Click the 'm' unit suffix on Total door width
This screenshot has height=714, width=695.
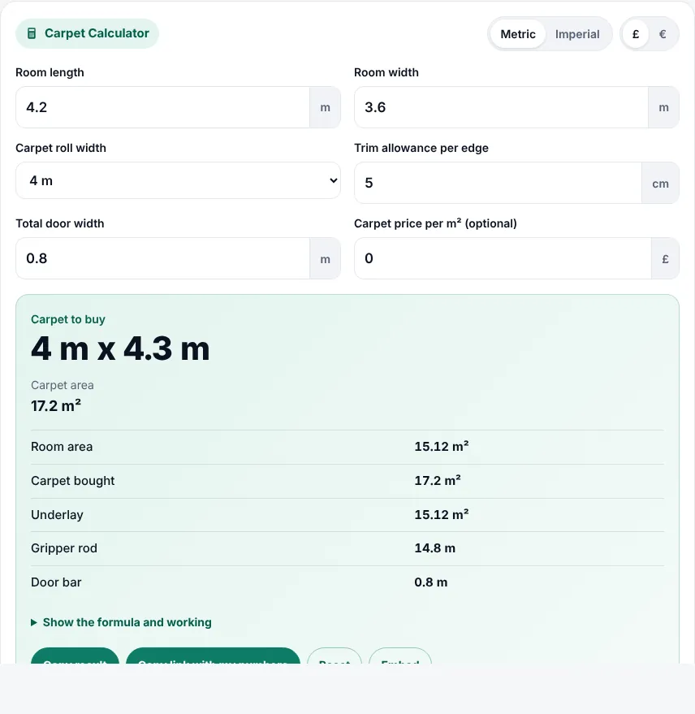(325, 259)
